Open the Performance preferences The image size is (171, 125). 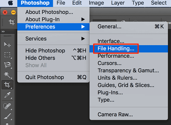point(116,56)
